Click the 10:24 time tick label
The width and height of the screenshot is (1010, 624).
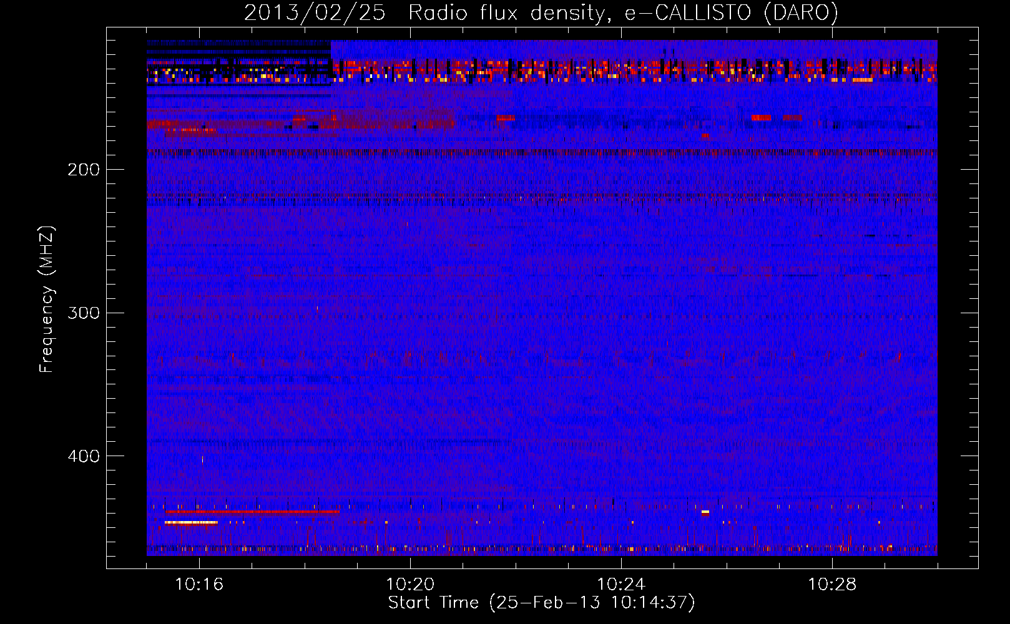point(621,584)
